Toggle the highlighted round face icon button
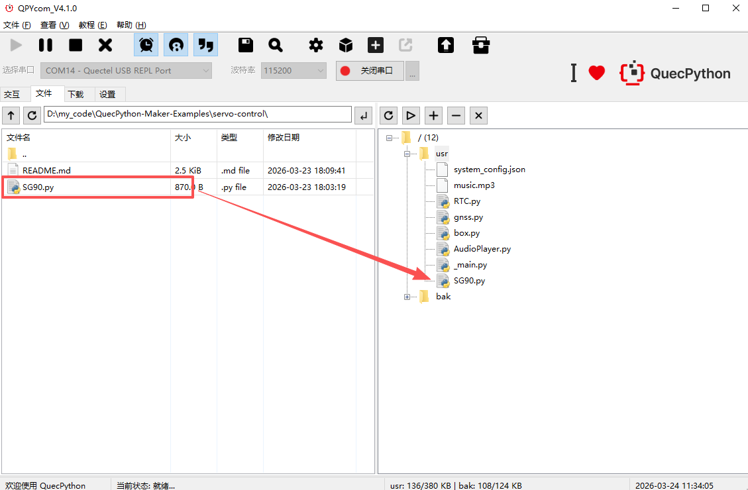The height and width of the screenshot is (490, 748). (176, 45)
